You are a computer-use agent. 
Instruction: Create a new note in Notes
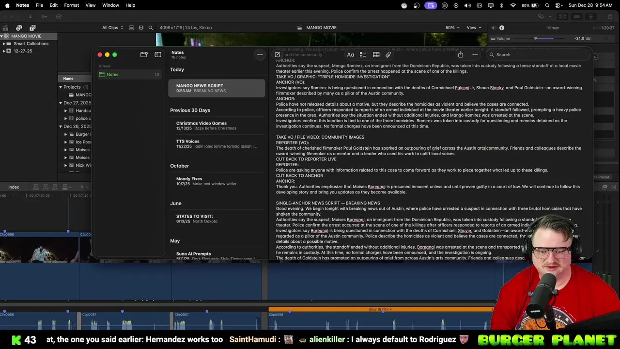[x=278, y=55]
